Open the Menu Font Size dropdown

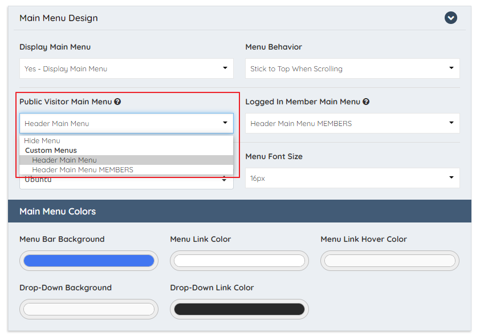click(x=352, y=177)
